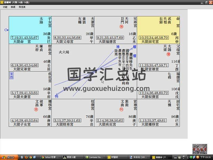Click the thumbnail image in bottom right
Image resolution: width=213 pixels, height=160 pixels.
click(200, 149)
